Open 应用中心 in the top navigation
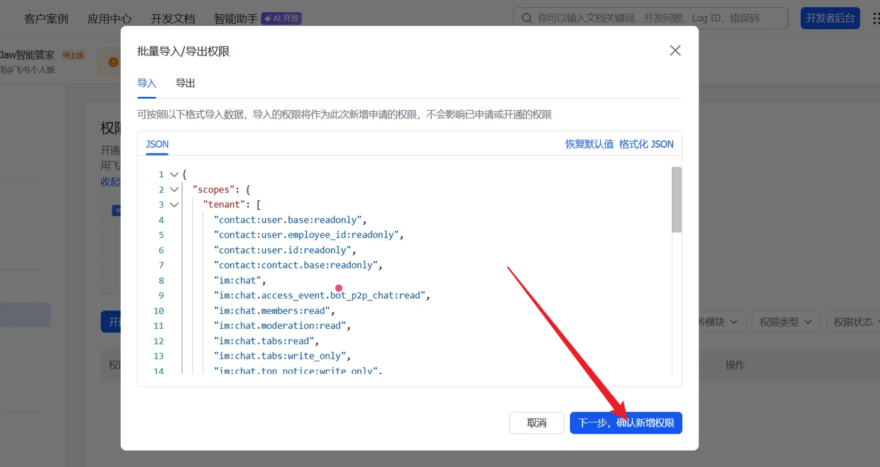The image size is (880, 467). [109, 19]
